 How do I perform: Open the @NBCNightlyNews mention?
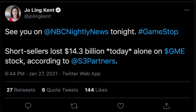coord(76,32)
